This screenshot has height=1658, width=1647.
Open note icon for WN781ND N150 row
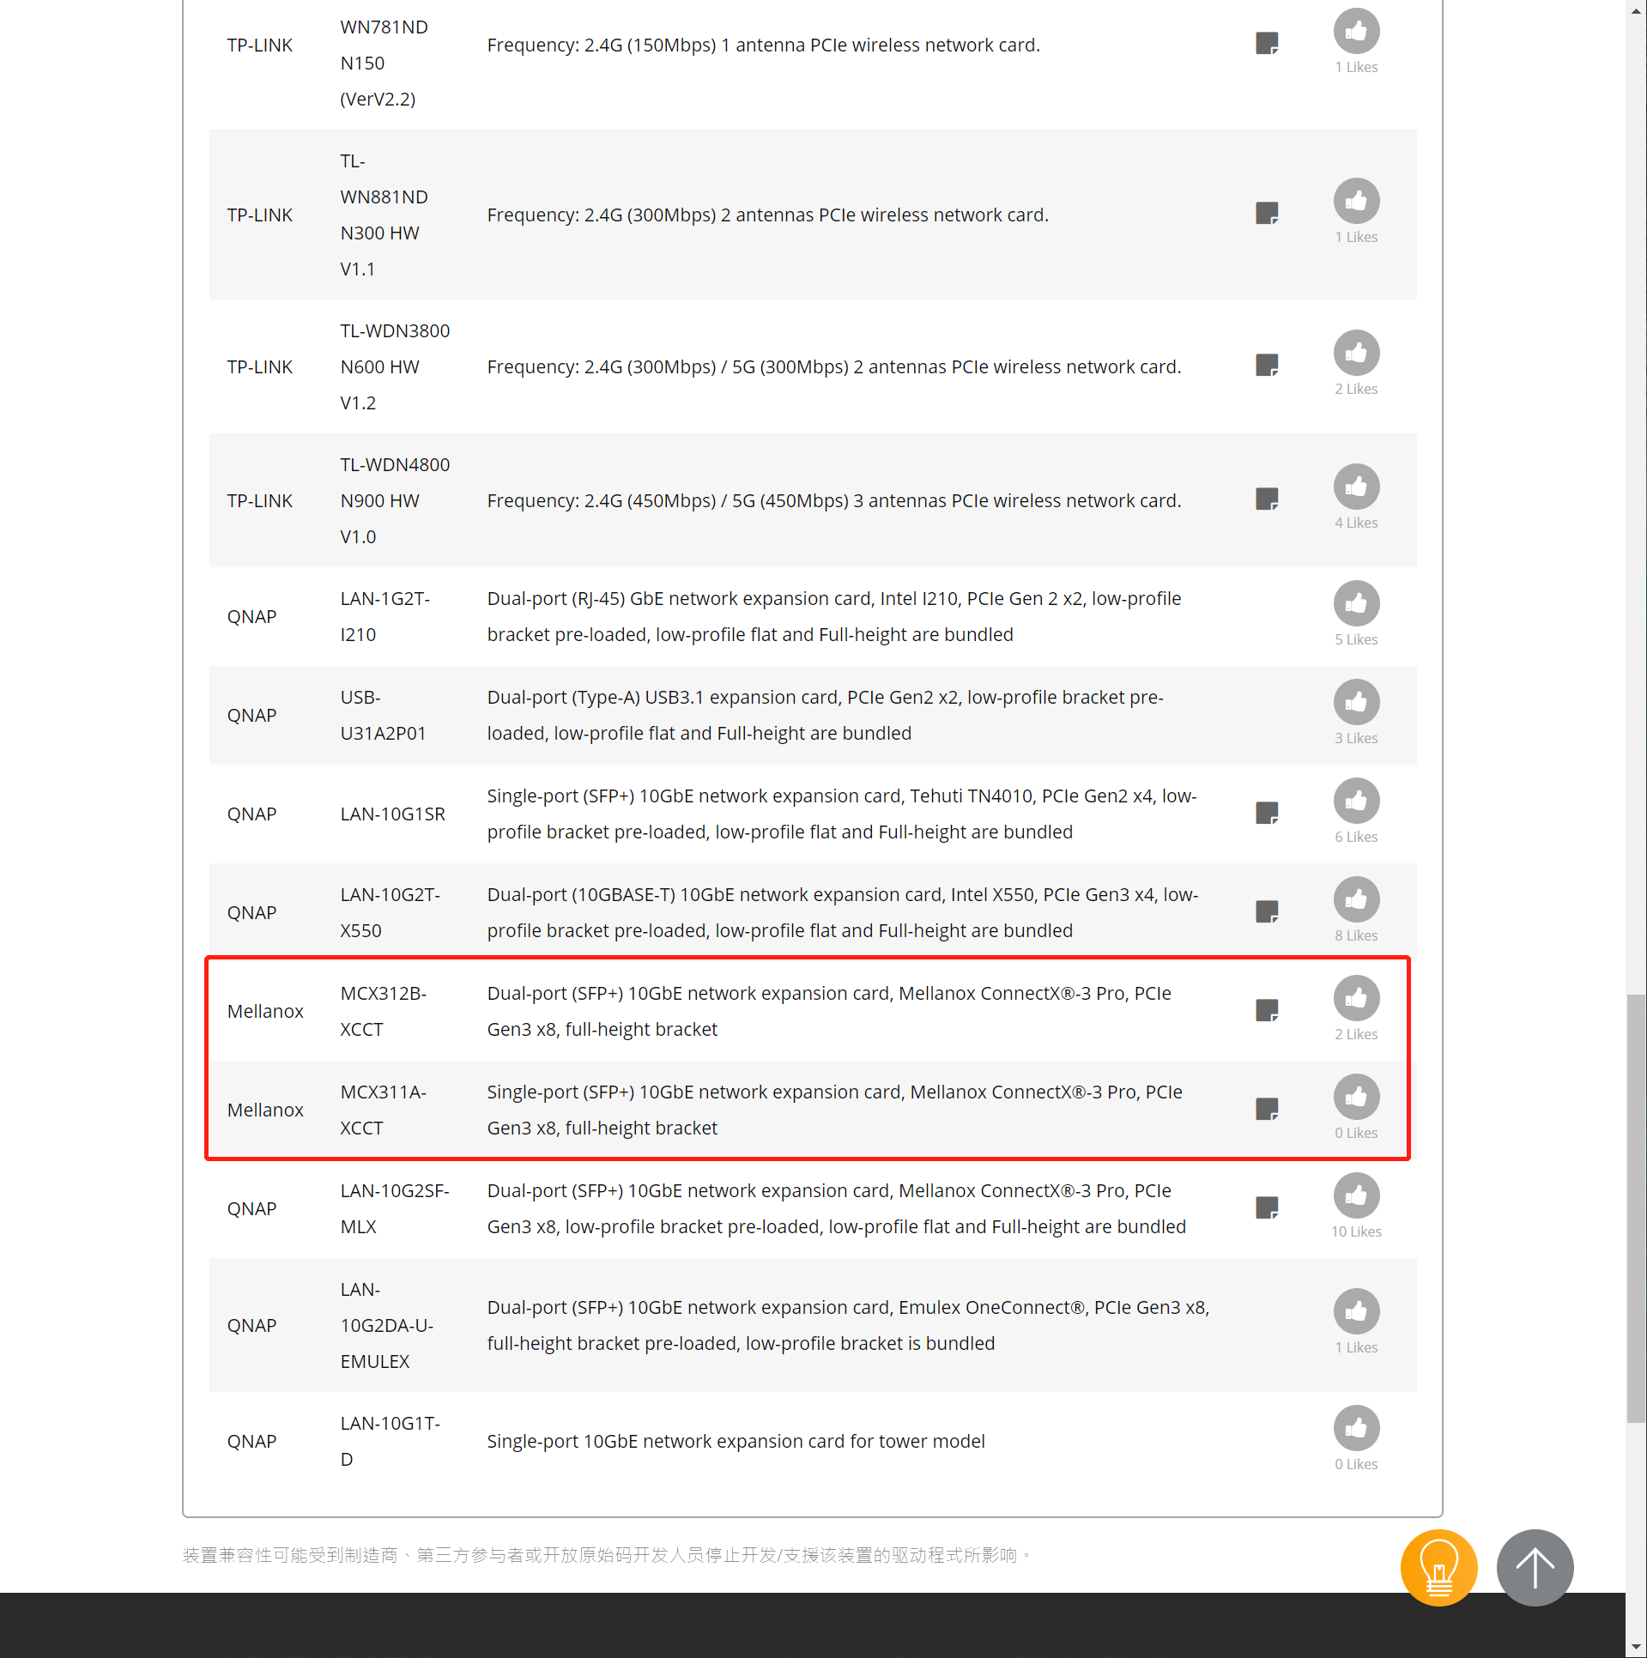1266,43
